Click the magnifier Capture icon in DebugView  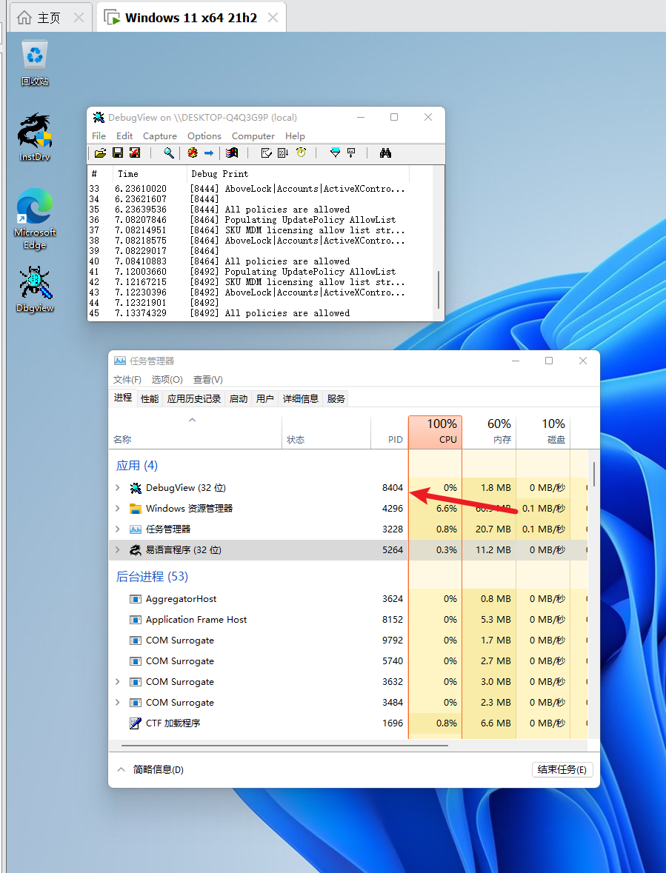[169, 153]
